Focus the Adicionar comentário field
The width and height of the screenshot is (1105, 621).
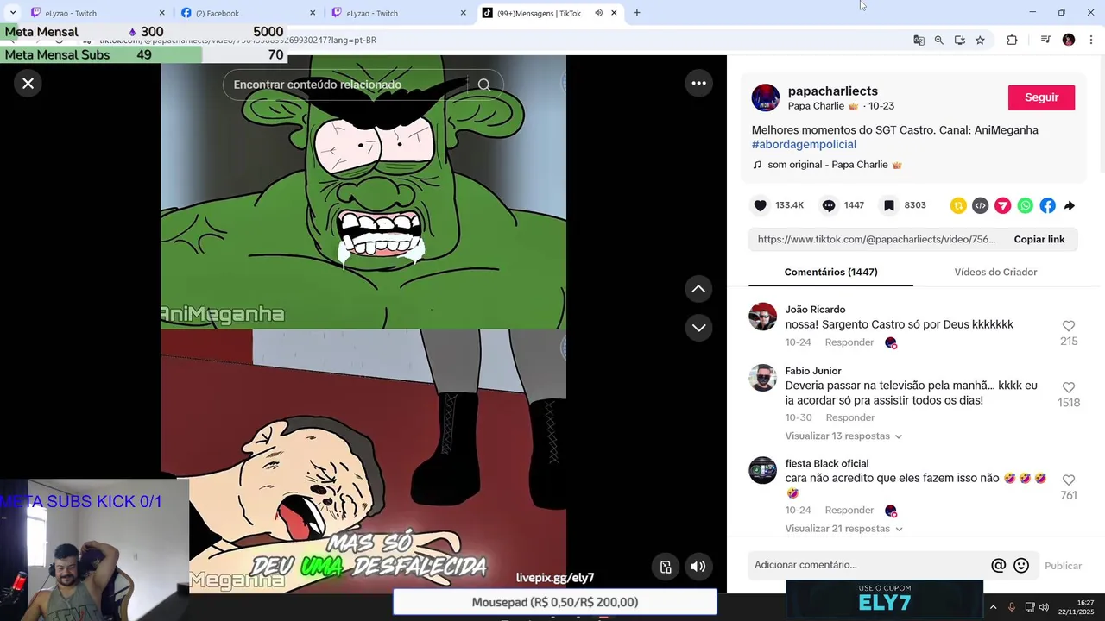pos(868,565)
